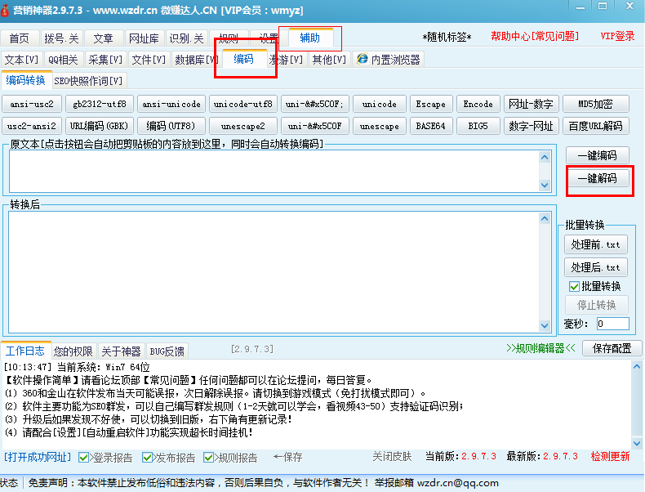
Task: Click the *随机标签* label
Action: pyautogui.click(x=447, y=37)
